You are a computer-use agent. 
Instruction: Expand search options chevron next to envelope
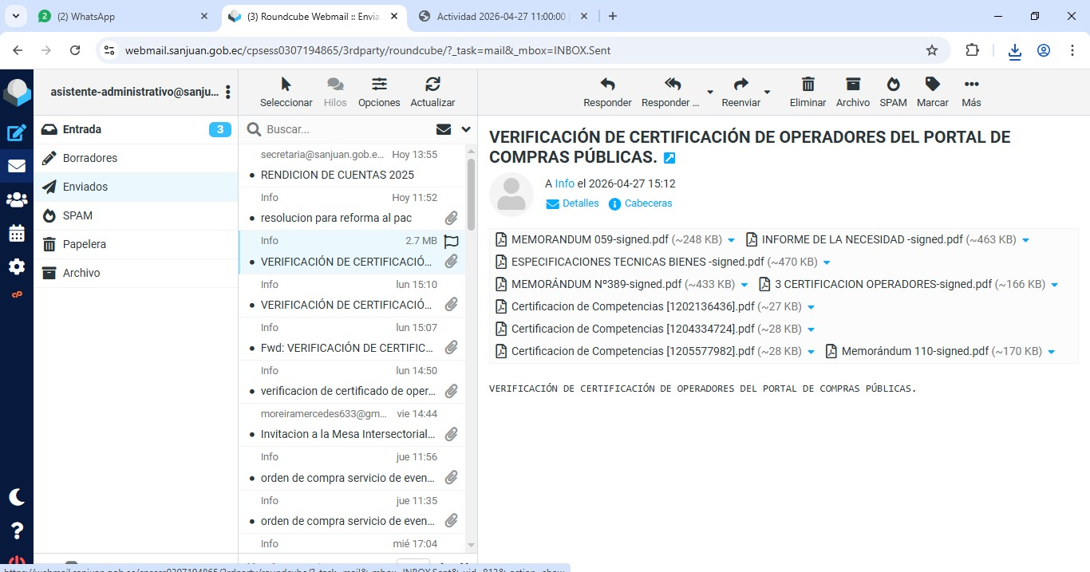tap(466, 129)
